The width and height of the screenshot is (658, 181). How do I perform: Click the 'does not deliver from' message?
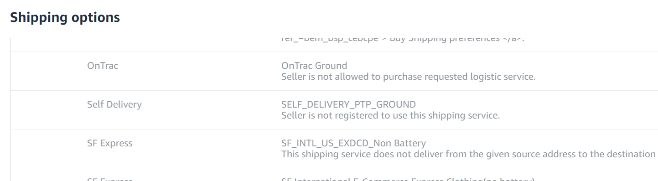[x=468, y=154]
